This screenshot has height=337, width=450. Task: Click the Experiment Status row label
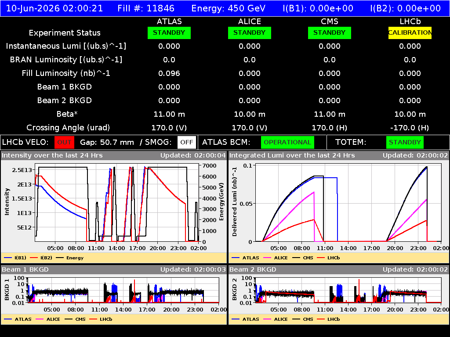pyautogui.click(x=65, y=32)
